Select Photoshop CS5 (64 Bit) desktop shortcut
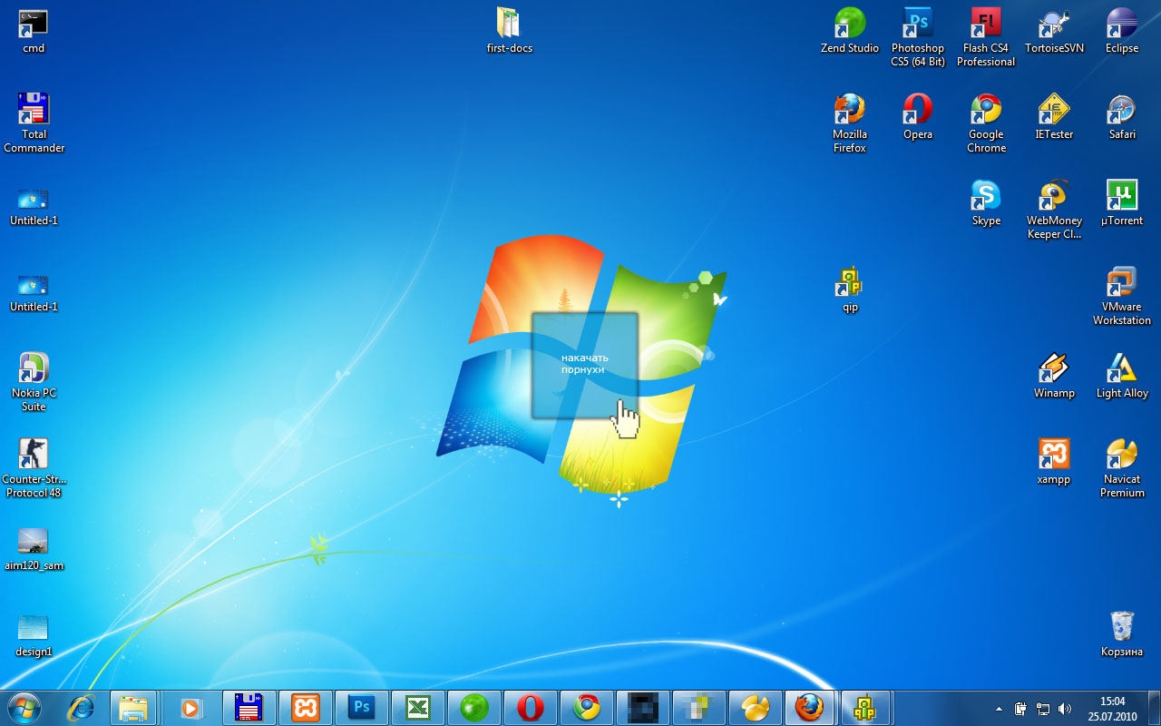1161x726 pixels. click(918, 36)
